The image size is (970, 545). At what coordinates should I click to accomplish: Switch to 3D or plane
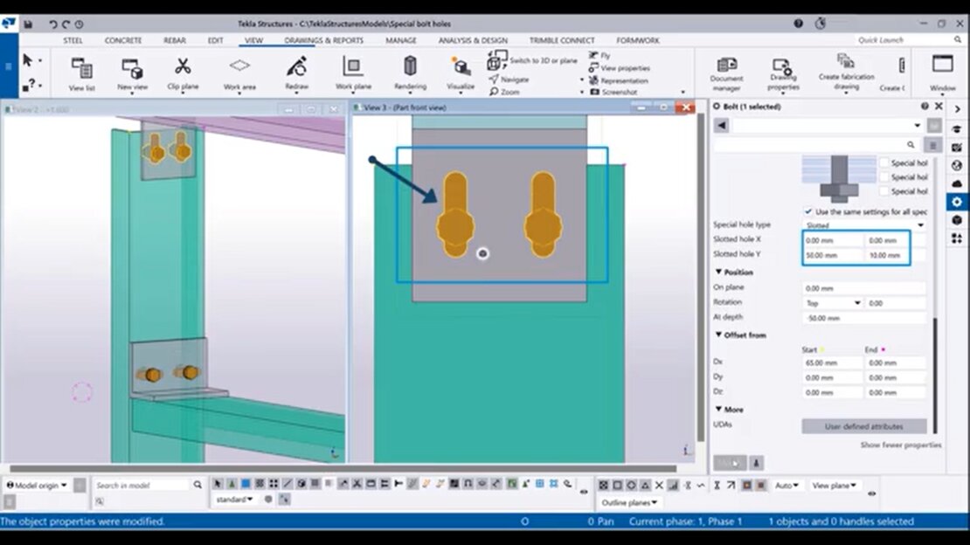[x=533, y=60]
